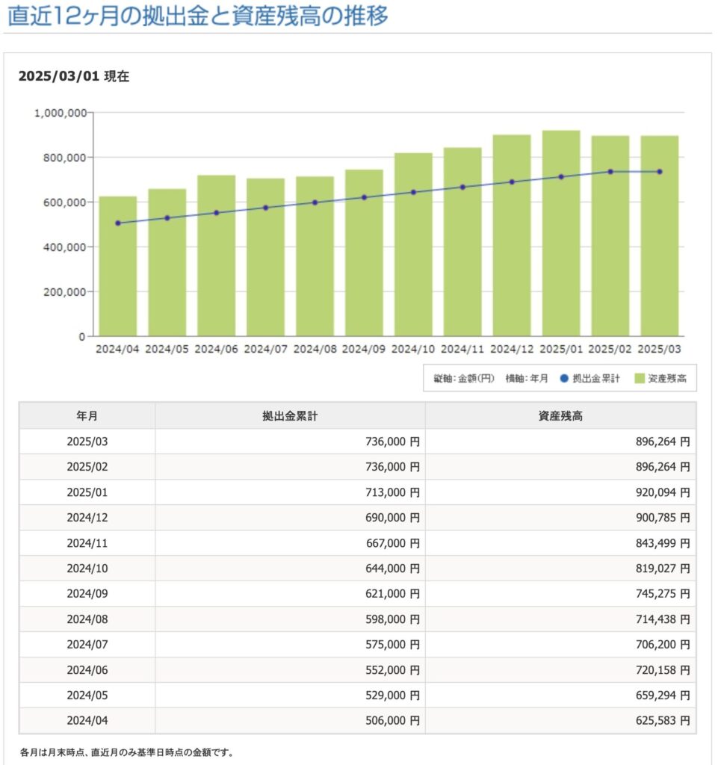The height and width of the screenshot is (765, 721).
Task: Click the 2025/03/01 現在 date text
Action: 73,76
